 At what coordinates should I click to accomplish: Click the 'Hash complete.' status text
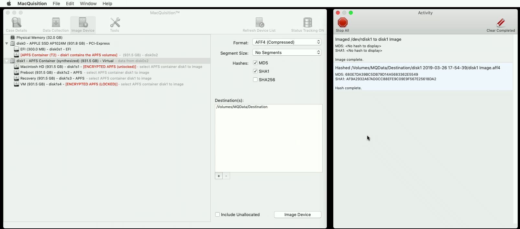click(349, 88)
